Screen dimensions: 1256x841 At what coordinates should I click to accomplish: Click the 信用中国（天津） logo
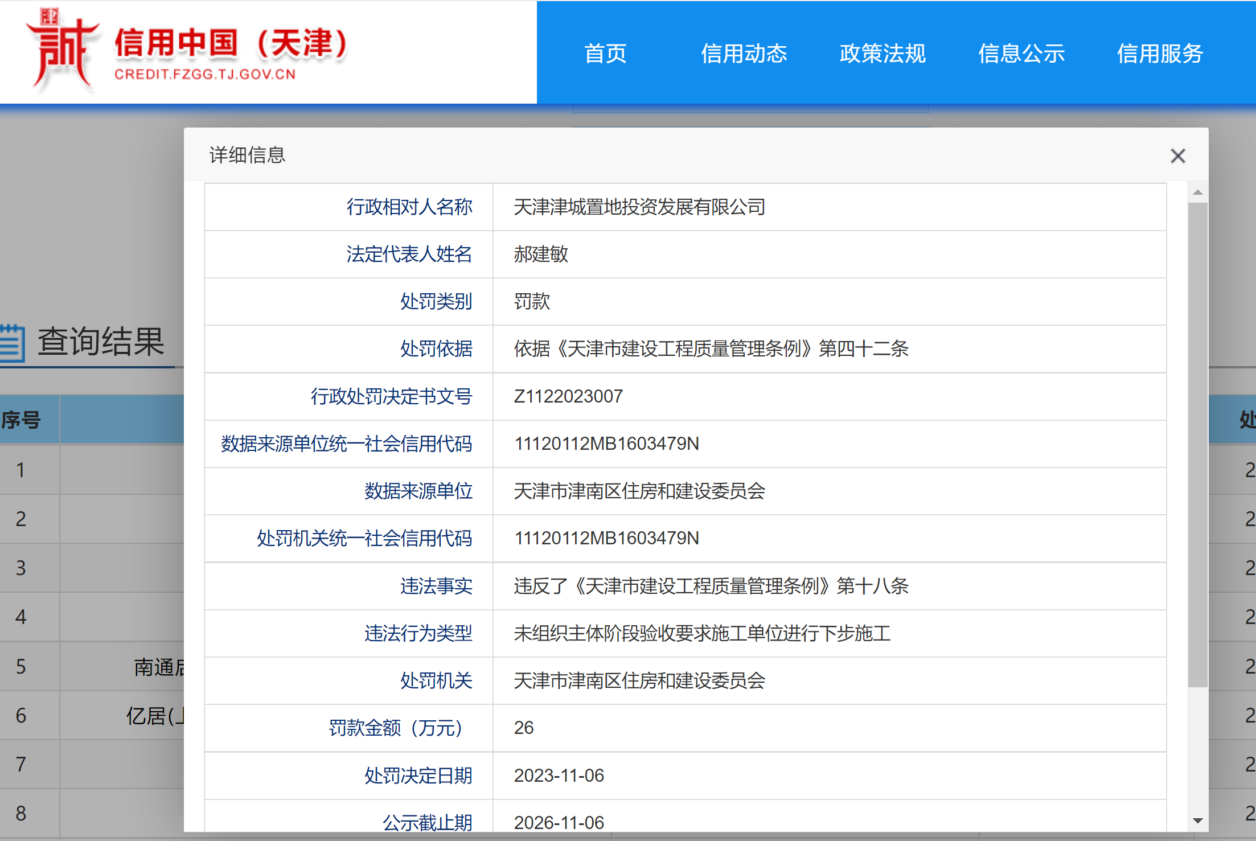point(187,51)
